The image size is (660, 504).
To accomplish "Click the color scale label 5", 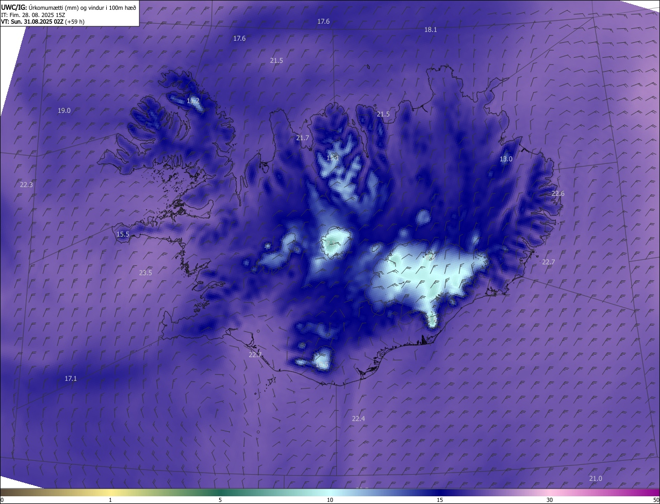I will [220, 500].
